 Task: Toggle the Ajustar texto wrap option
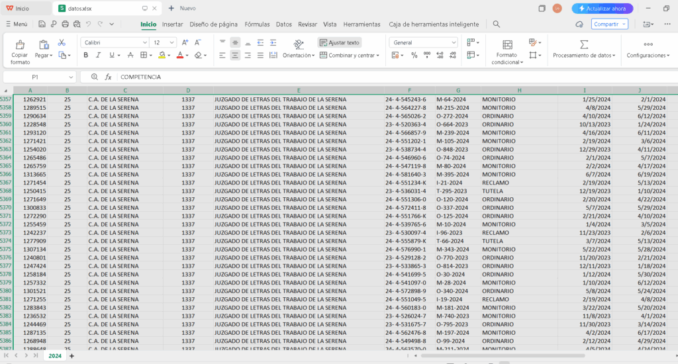[x=339, y=42]
